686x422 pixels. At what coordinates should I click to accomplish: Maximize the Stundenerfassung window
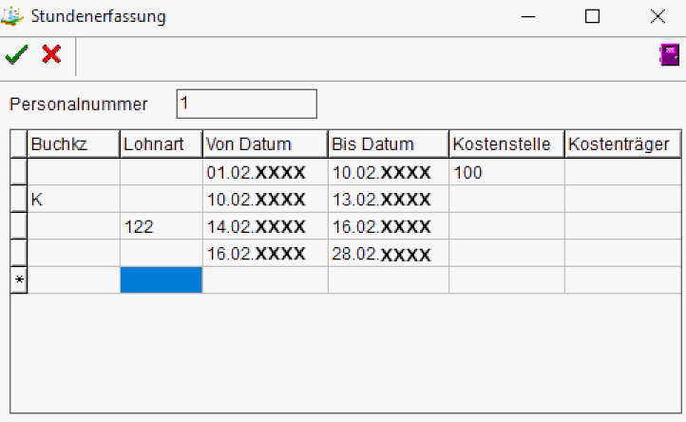pos(593,16)
